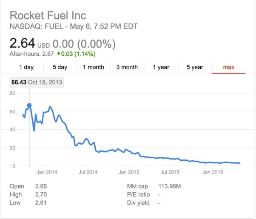
Task: Select the 5 year tab
Action: tap(195, 67)
